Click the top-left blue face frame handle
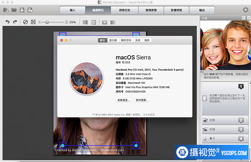This screenshot has width=251, height=162. click(x=62, y=35)
